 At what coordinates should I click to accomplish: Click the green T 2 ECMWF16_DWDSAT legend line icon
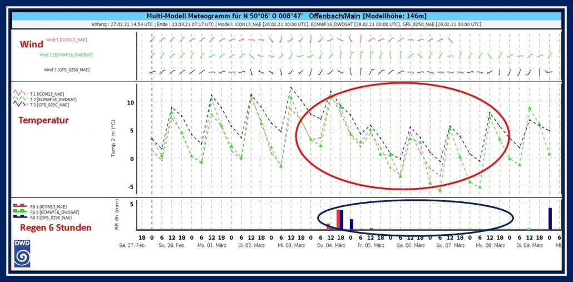[21, 99]
